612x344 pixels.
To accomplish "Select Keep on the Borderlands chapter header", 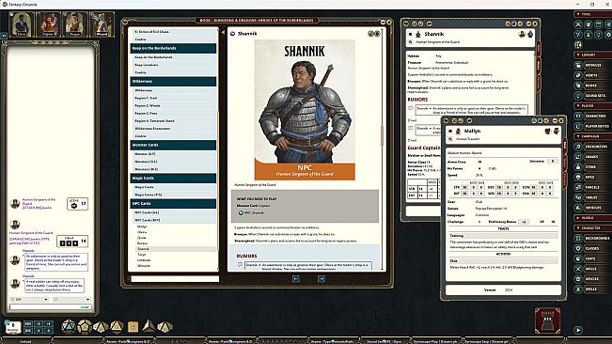I will (x=173, y=48).
